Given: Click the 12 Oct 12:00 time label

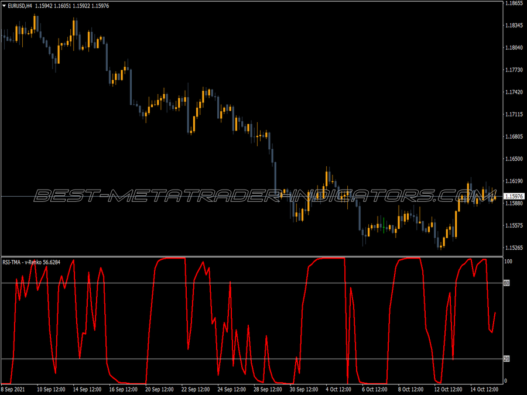Looking at the screenshot, I should (448, 390).
